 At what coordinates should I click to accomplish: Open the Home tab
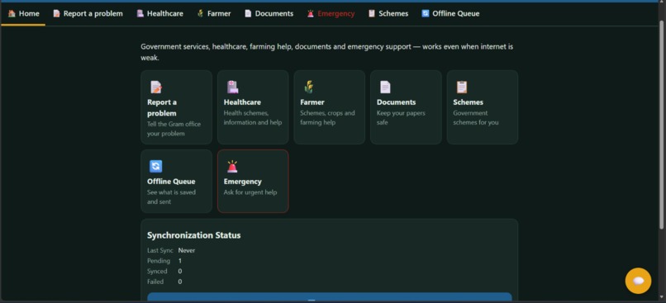pyautogui.click(x=23, y=13)
